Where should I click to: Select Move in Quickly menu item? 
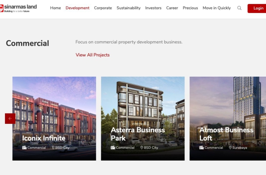(216, 8)
